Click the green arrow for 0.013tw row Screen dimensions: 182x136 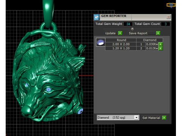160,48
